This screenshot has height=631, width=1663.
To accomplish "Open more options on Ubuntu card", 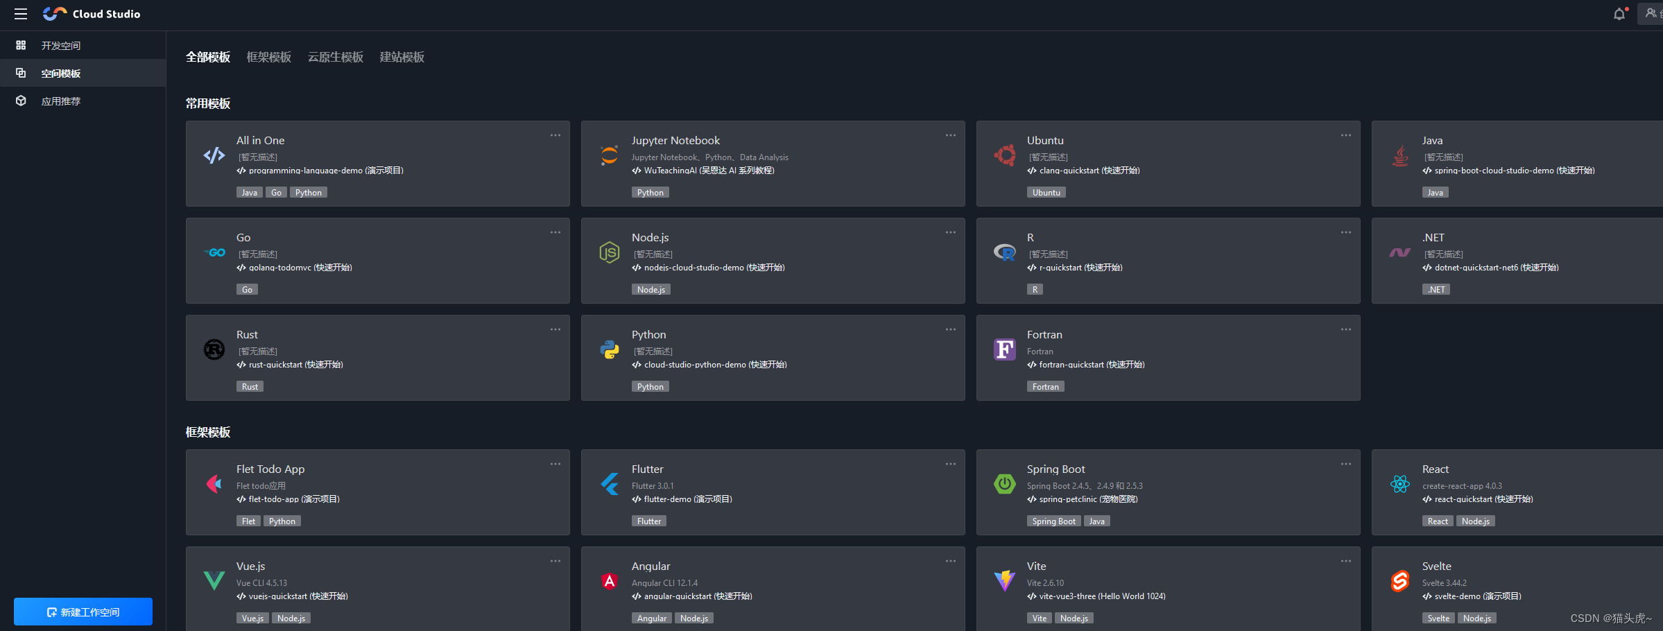I will [x=1346, y=135].
